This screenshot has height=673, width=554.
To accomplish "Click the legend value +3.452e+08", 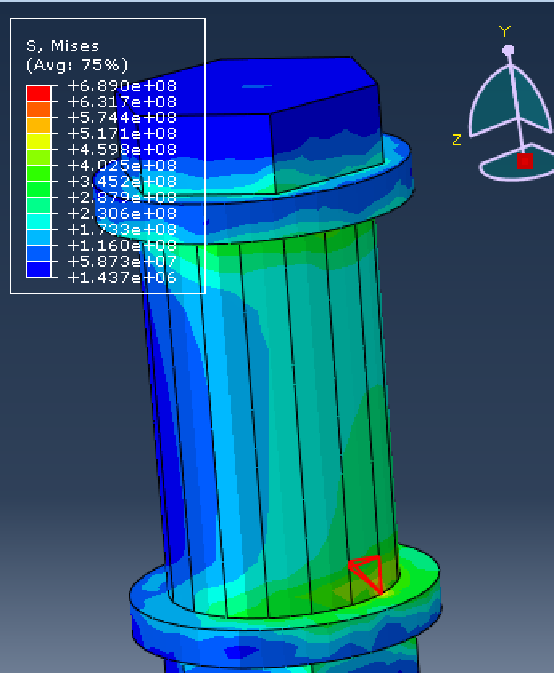I will [122, 181].
